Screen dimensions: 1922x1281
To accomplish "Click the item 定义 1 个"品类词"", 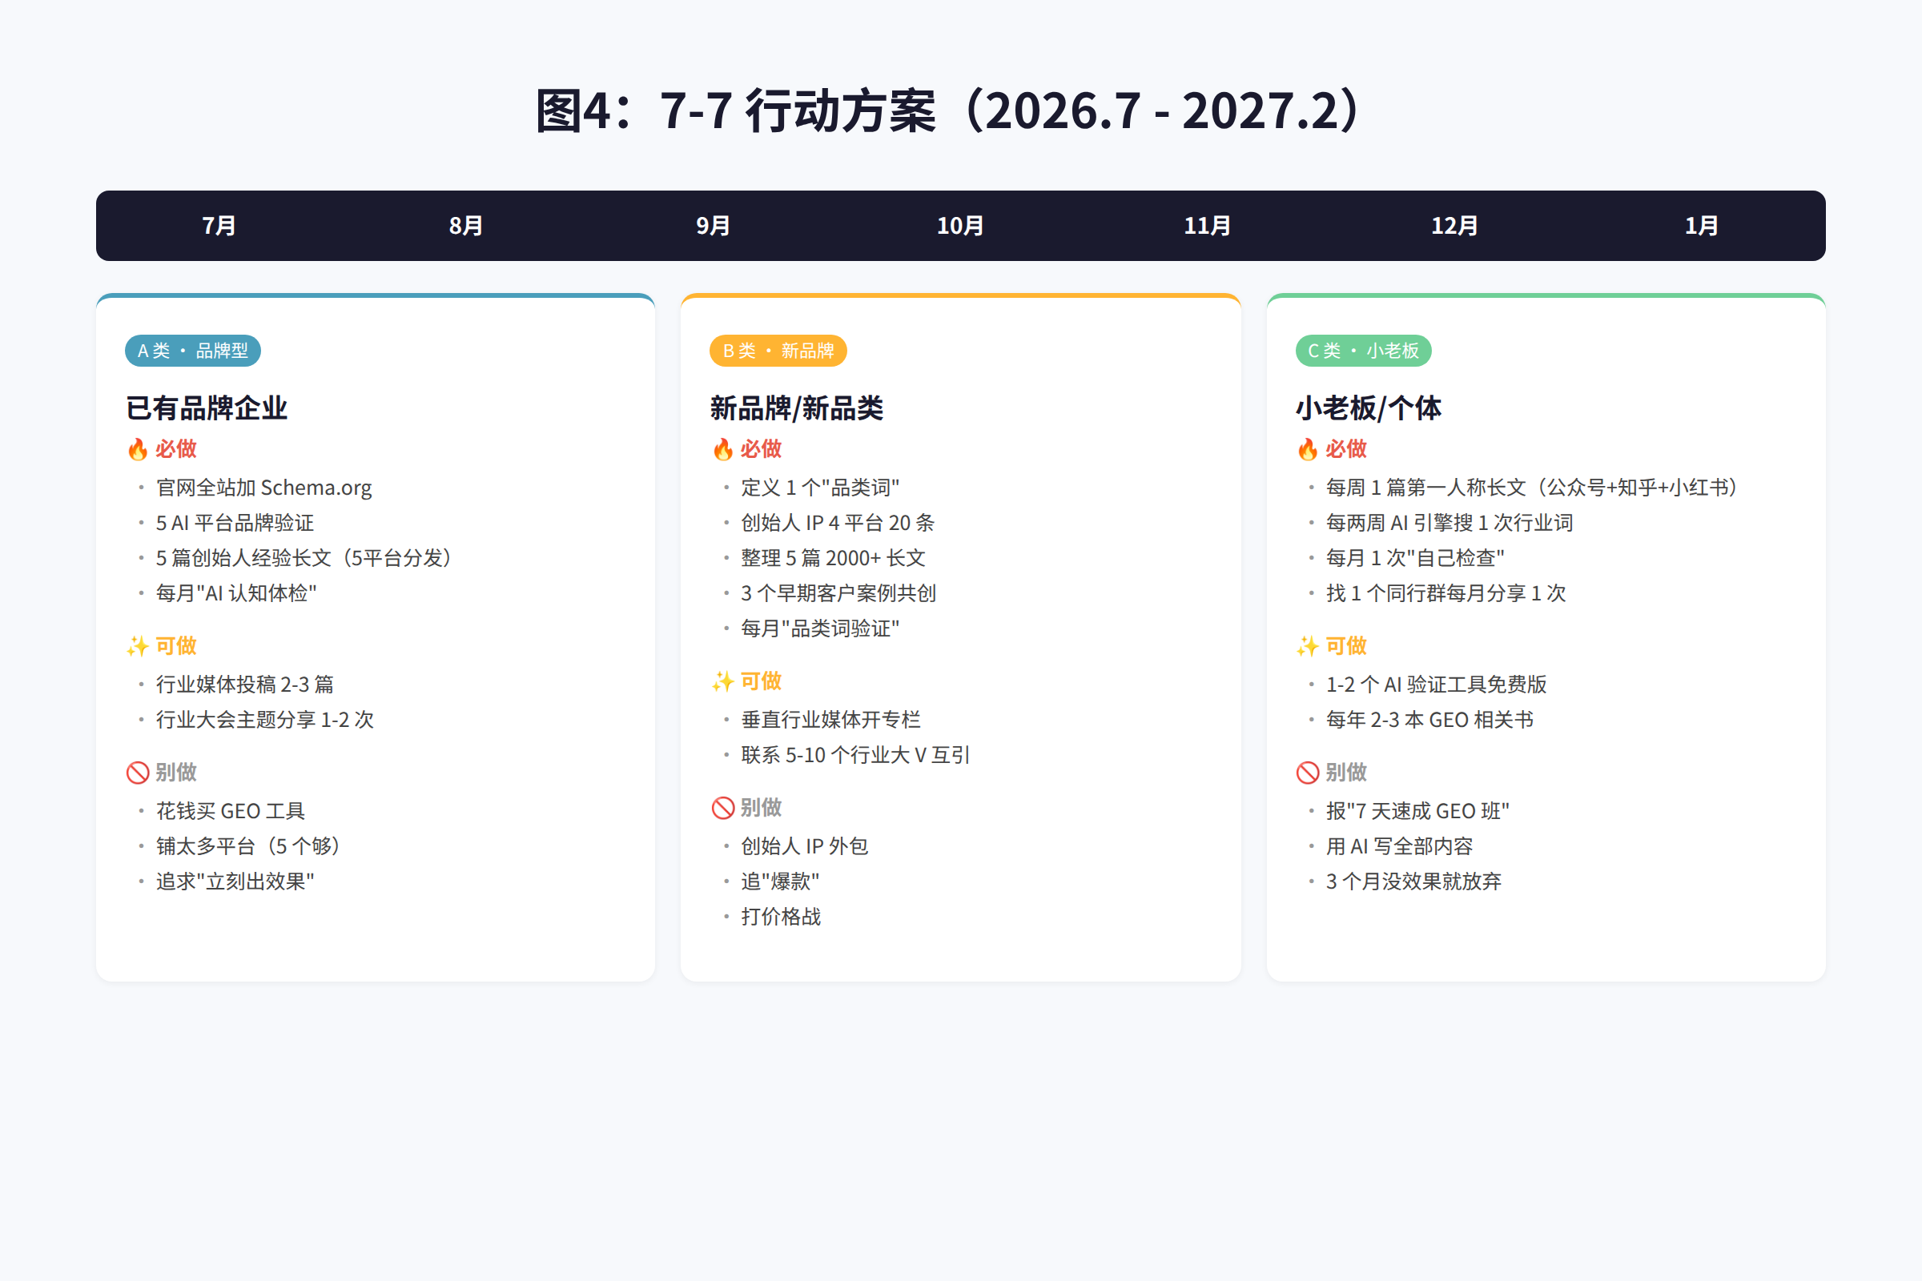I will click(820, 488).
